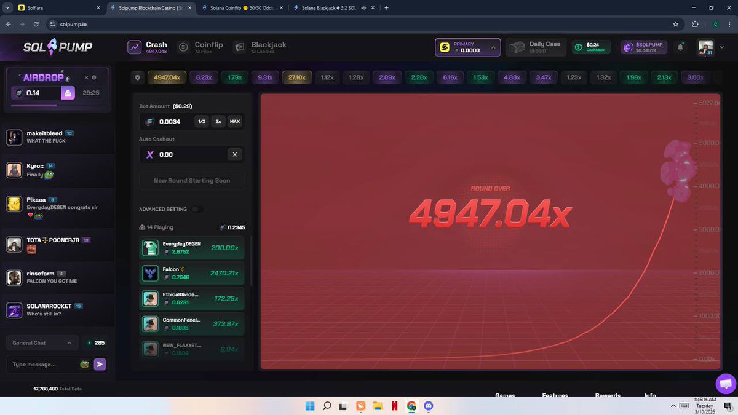Open Kyro's chat avatar
The width and height of the screenshot is (738, 415).
[x=14, y=170]
